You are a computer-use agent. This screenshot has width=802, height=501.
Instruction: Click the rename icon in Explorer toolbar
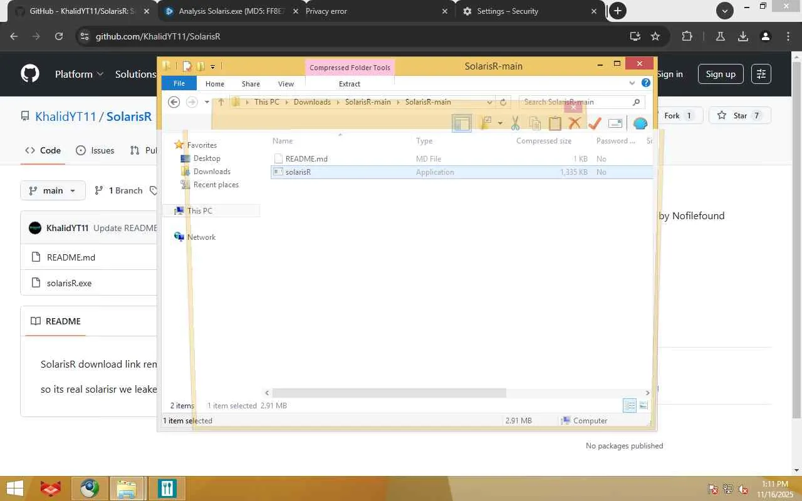pos(615,123)
